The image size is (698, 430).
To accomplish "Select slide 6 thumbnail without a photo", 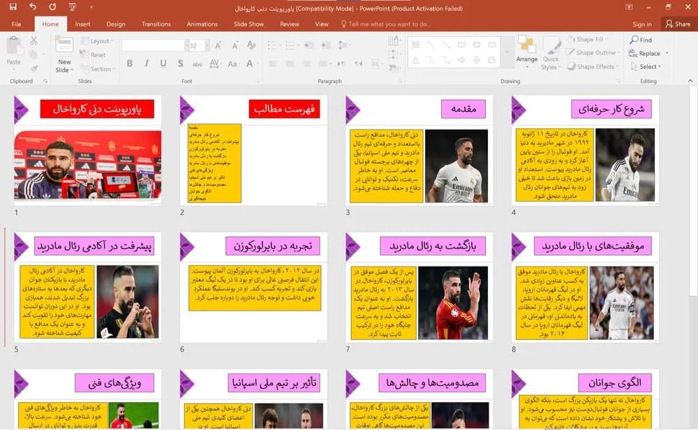I will [253, 288].
